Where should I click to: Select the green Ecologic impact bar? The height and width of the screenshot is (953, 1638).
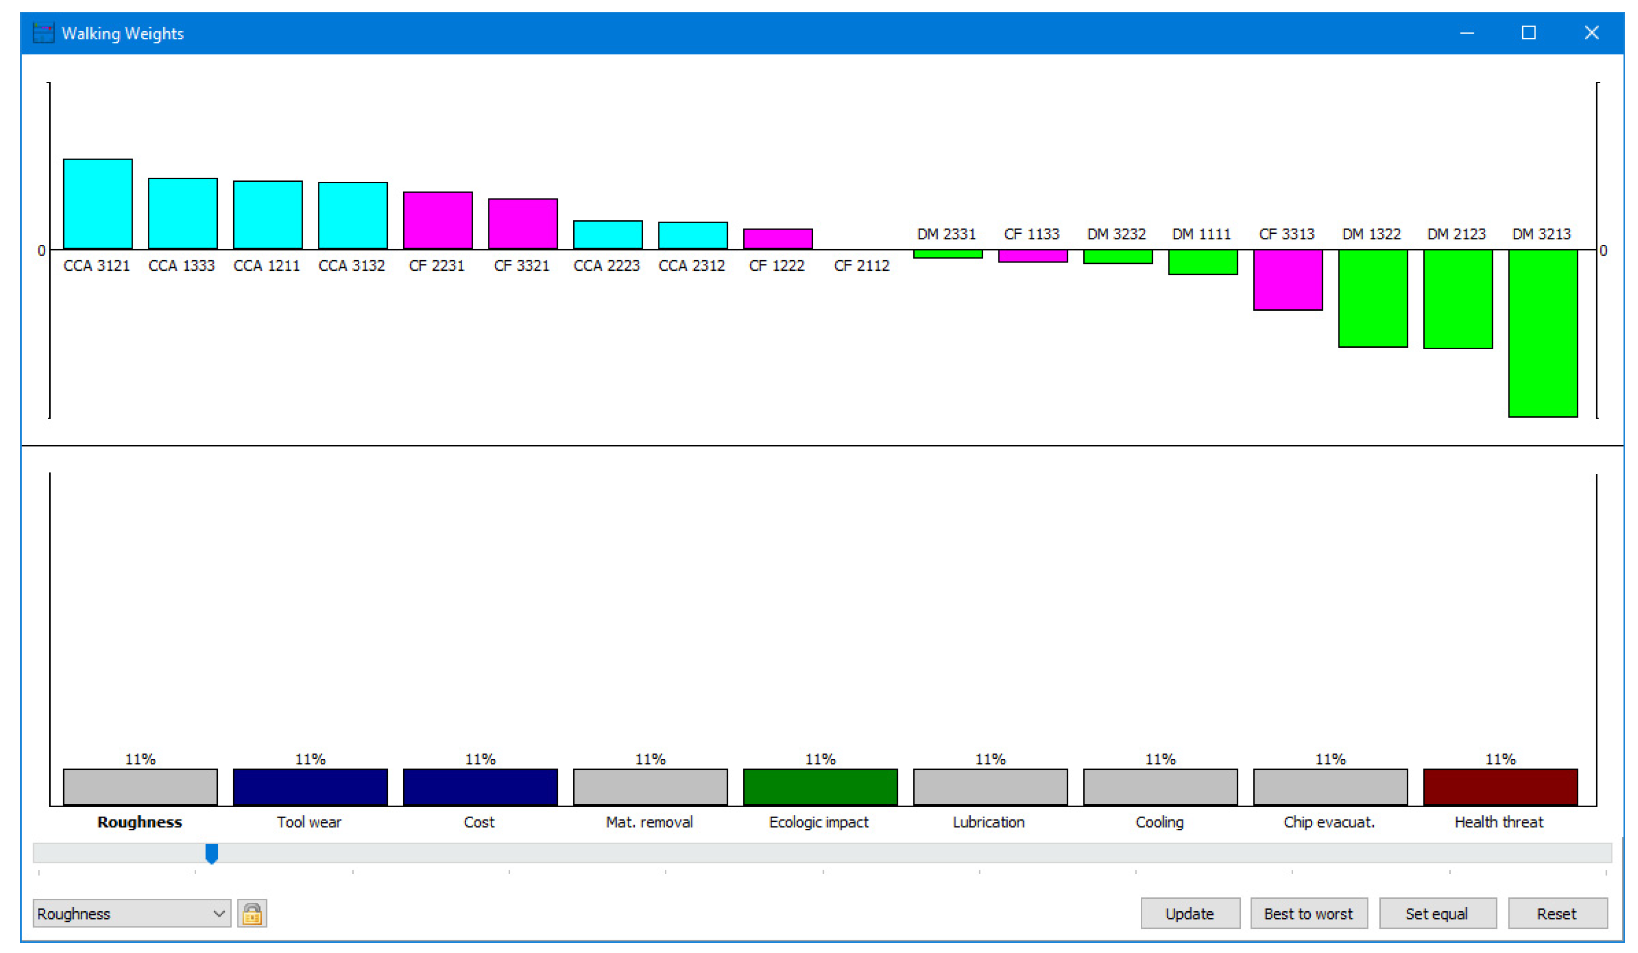820,787
